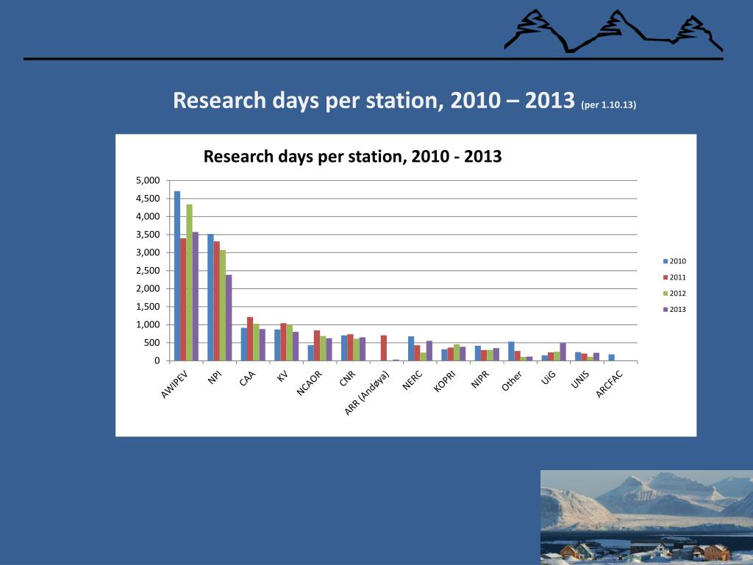This screenshot has width=753, height=565.
Task: Click the 2012 green legend swatch
Action: 665,294
